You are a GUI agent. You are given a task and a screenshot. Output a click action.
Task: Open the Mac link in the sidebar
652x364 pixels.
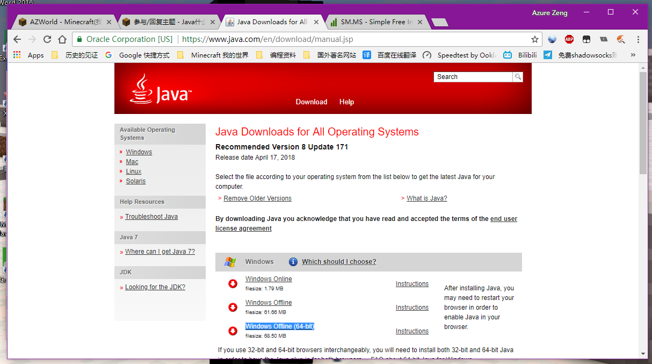click(x=132, y=162)
